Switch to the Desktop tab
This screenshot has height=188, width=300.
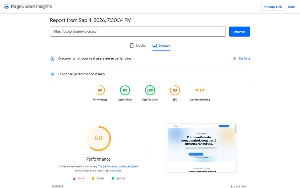tap(161, 46)
